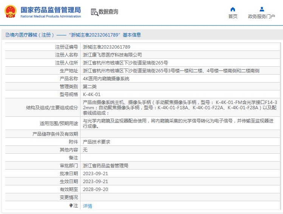Click registration number 浙械注准20232061789 in table
Viewport: 283px width, 214px height.
pos(107,47)
